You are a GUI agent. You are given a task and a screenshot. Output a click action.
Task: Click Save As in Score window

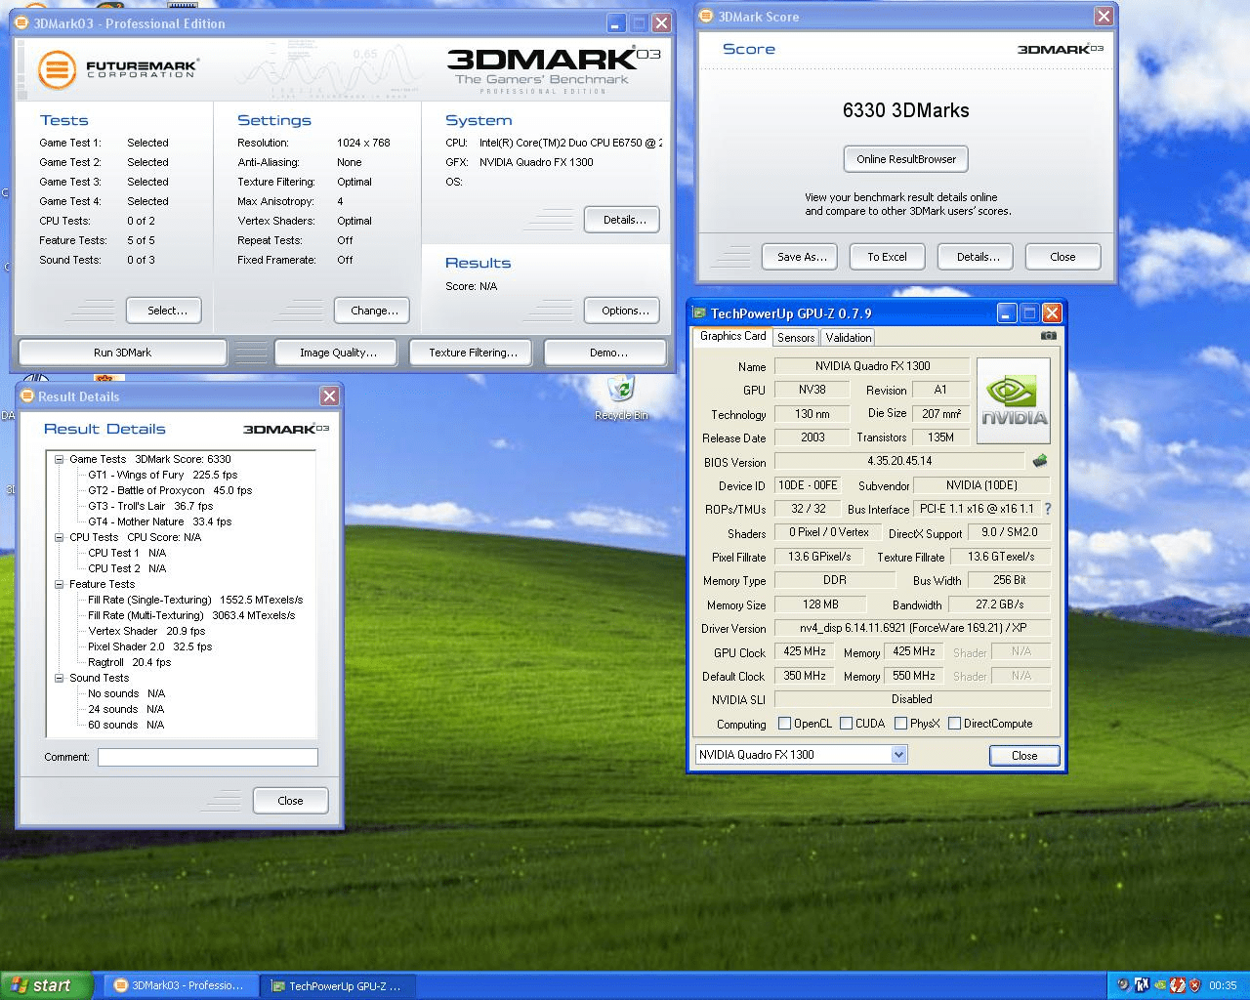point(801,257)
